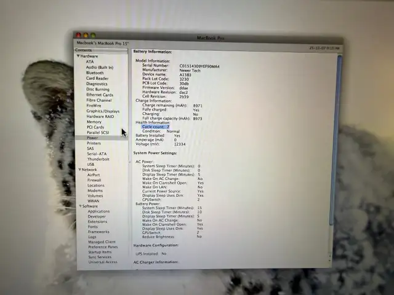Screen dimensions: 394x295
Task: Open Serial-ATA entry
Action: click(x=97, y=154)
